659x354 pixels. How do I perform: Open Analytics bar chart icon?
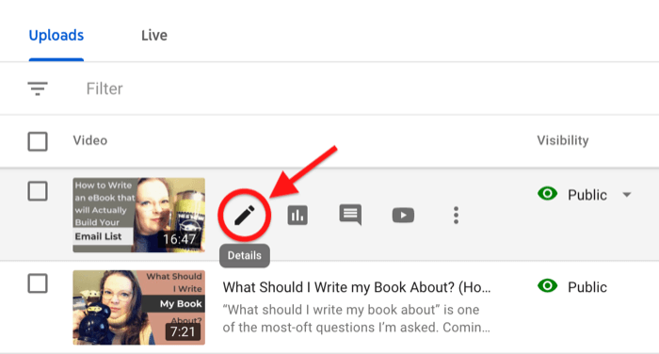[297, 216]
